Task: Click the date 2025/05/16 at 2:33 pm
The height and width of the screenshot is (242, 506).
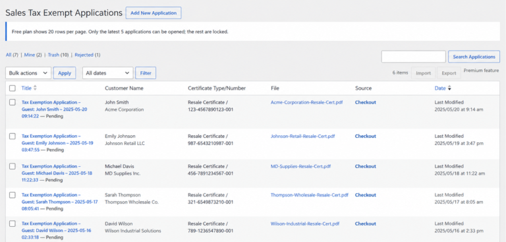Action: pos(459,231)
